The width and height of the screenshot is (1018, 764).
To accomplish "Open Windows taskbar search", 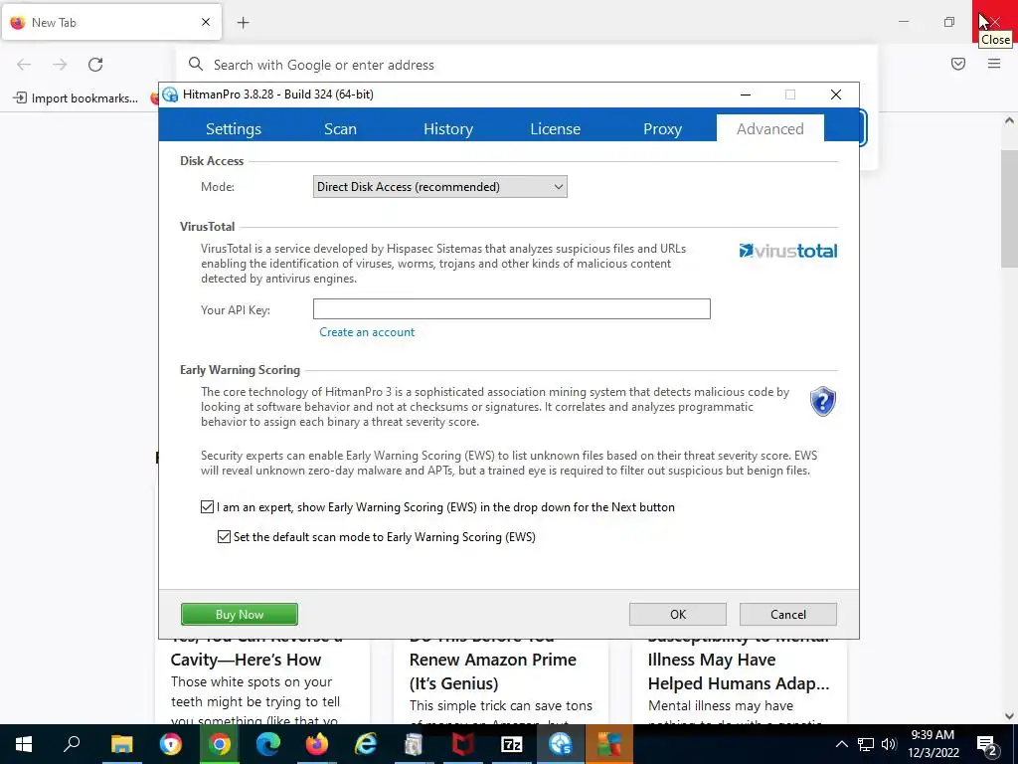I will 72,744.
